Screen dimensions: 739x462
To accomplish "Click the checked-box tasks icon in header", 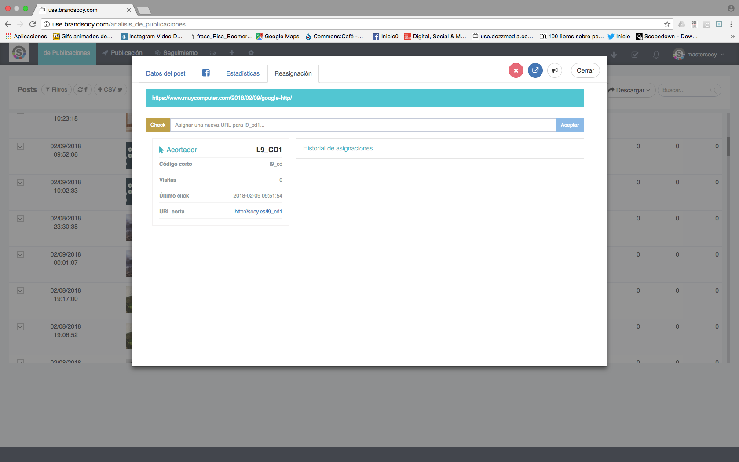I will (635, 55).
